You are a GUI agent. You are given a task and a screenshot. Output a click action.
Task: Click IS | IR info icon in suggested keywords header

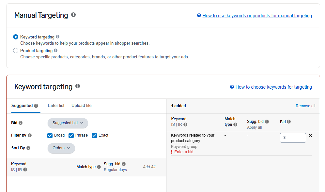pos(25,170)
